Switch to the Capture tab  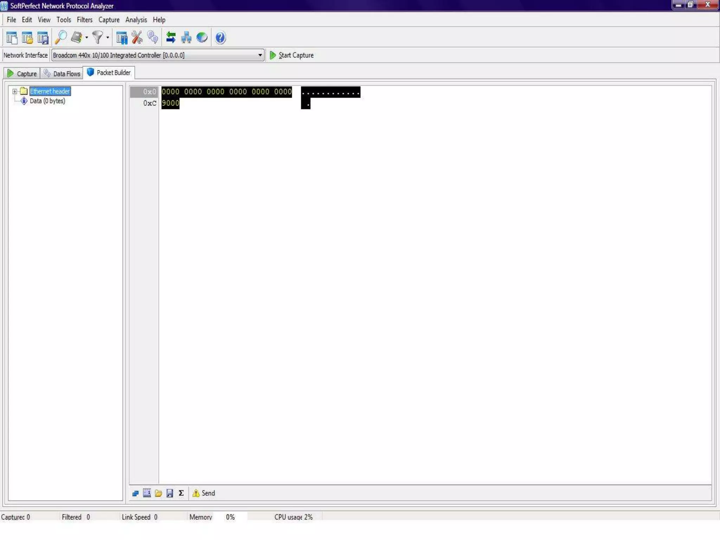click(22, 73)
